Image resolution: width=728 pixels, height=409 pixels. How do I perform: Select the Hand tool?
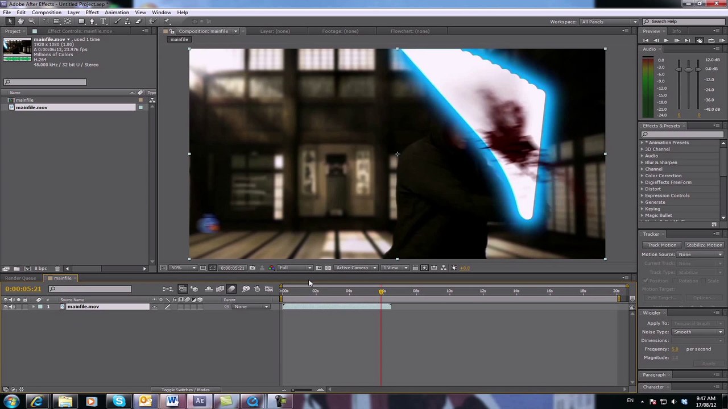pos(20,22)
